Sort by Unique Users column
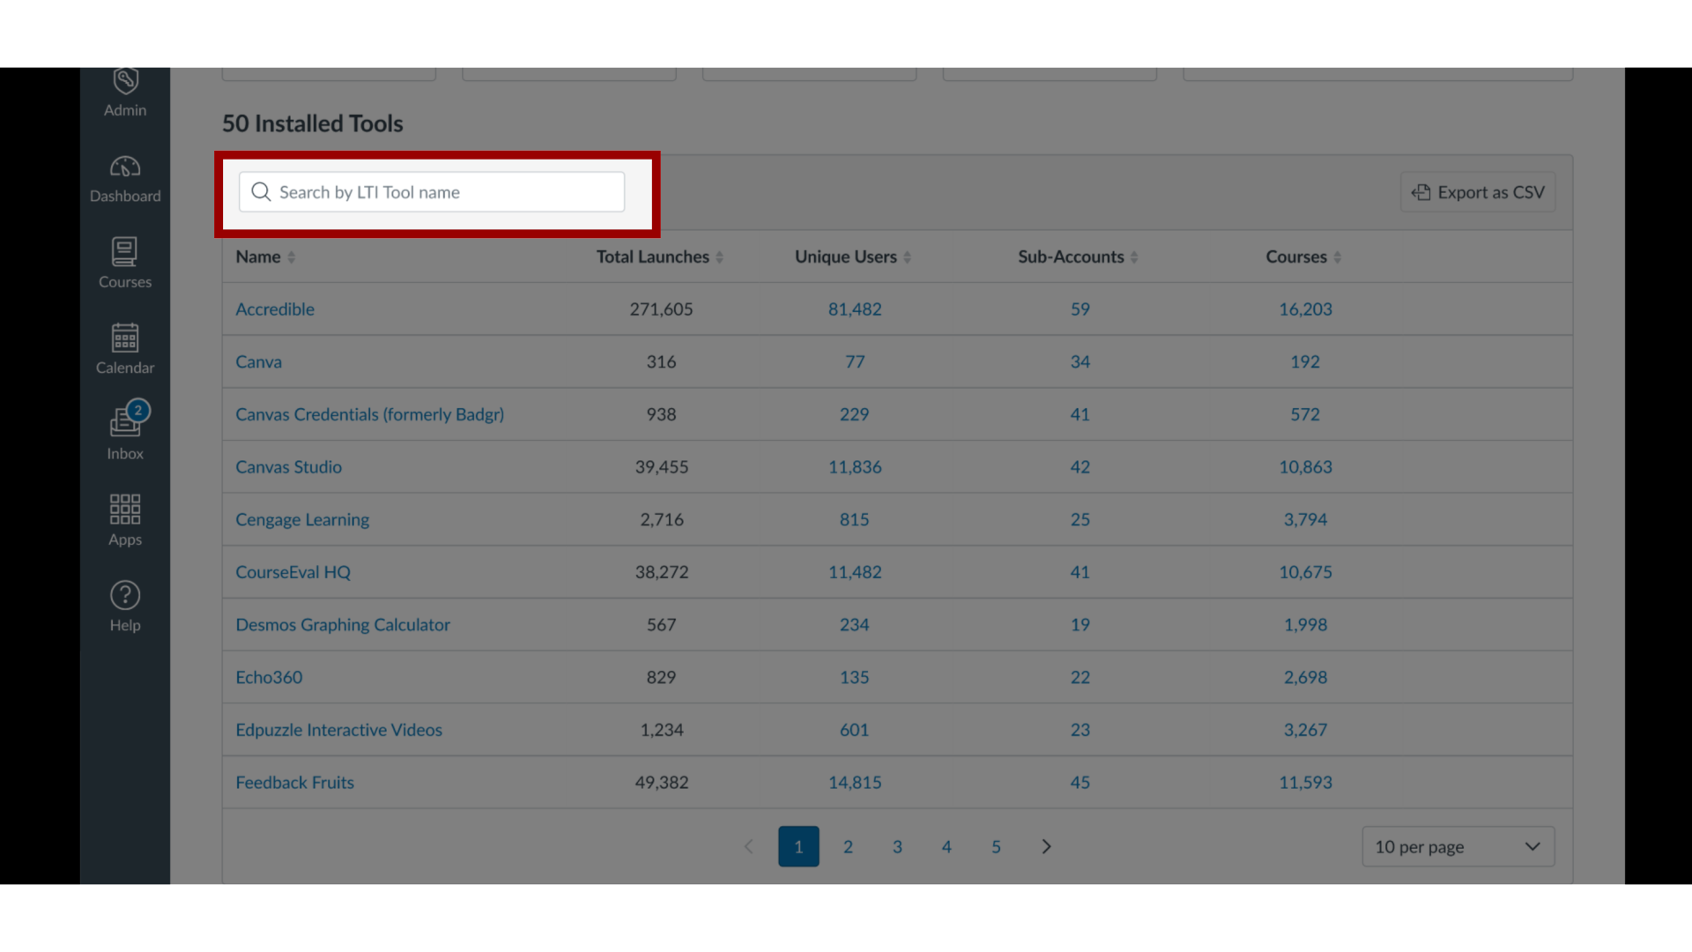 tap(846, 256)
